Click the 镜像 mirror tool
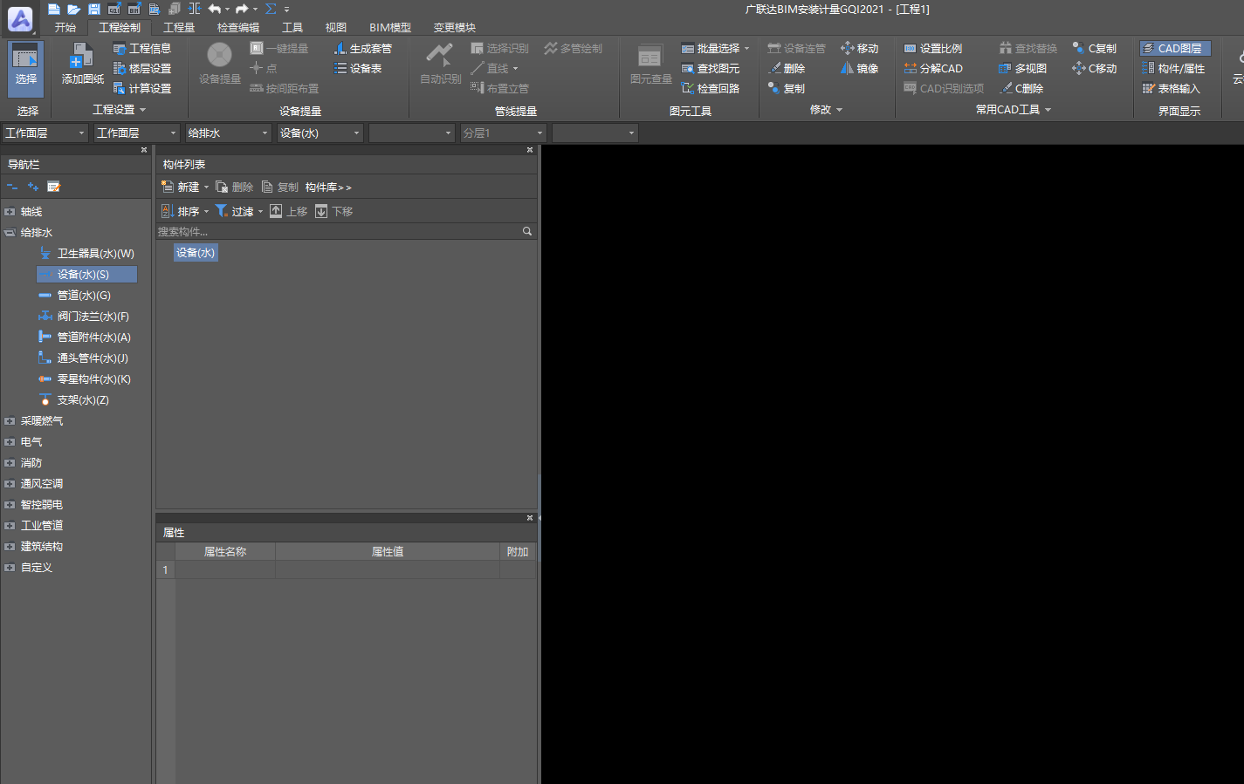This screenshot has height=784, width=1244. (860, 69)
